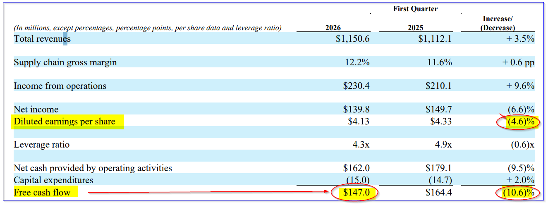The image size is (548, 205).
Task: Click the circled (10.6)% decrease value
Action: [x=518, y=193]
